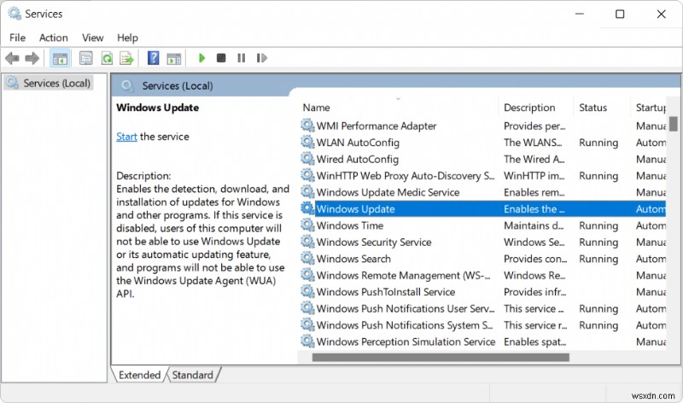Stop the service with the square icon
Image resolution: width=683 pixels, height=403 pixels.
(x=221, y=58)
